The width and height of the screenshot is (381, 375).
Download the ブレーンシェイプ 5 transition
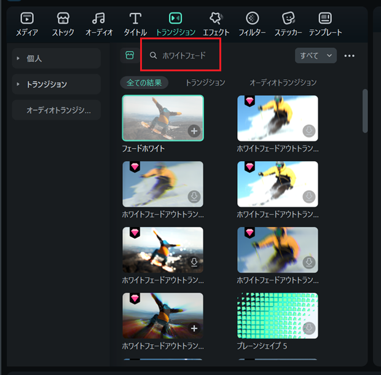click(x=308, y=328)
